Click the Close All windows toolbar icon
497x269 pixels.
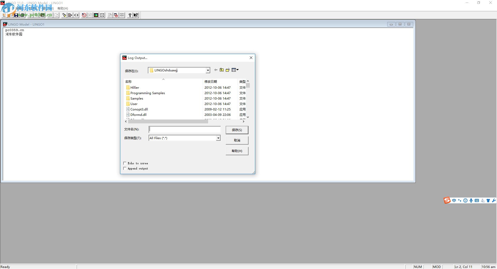tap(116, 15)
